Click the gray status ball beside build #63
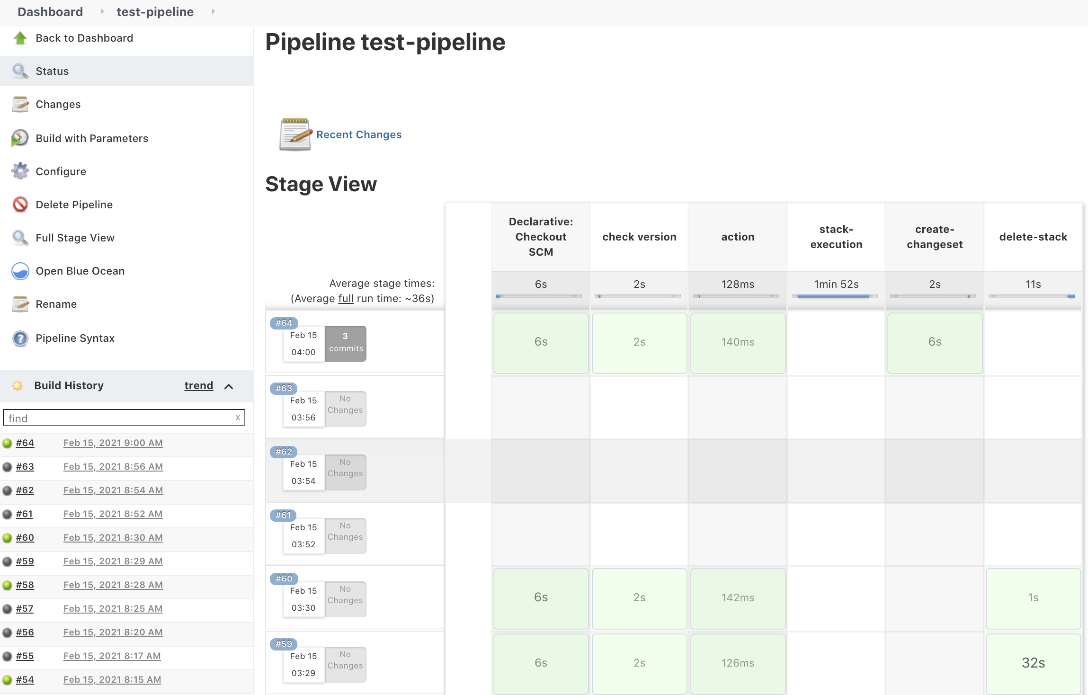The width and height of the screenshot is (1088, 695). click(7, 466)
